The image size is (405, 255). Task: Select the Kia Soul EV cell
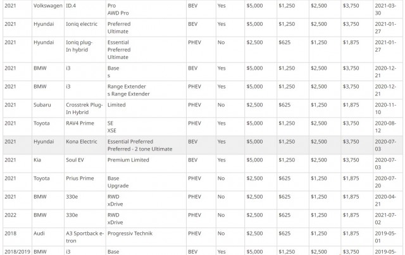click(85, 163)
